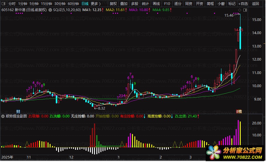Add stock via +自选 button
Image resolution: width=267 pixels, height=162 pixels.
click(243, 3)
